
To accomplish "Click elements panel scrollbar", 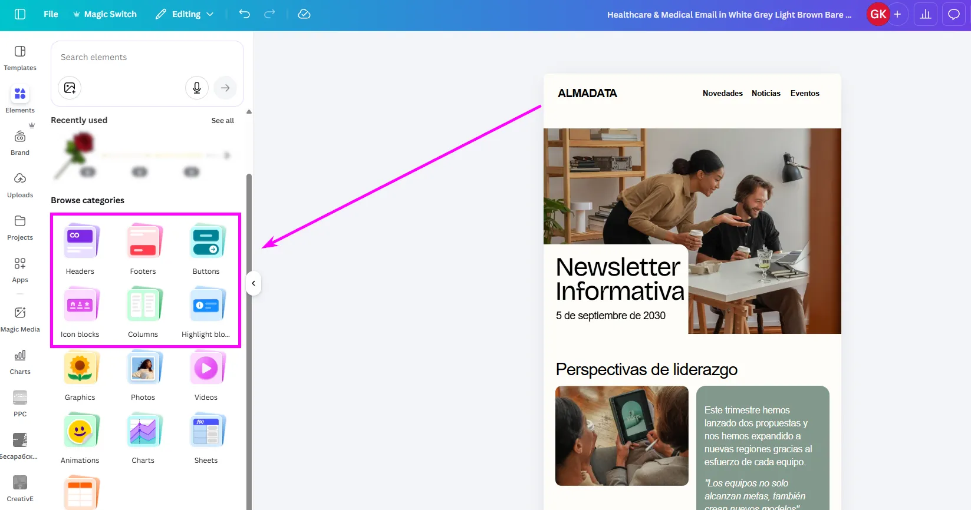I will 249,342.
